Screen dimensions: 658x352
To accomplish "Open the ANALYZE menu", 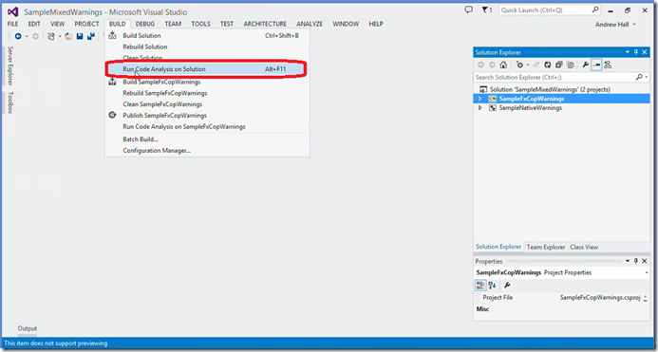I will [x=310, y=24].
